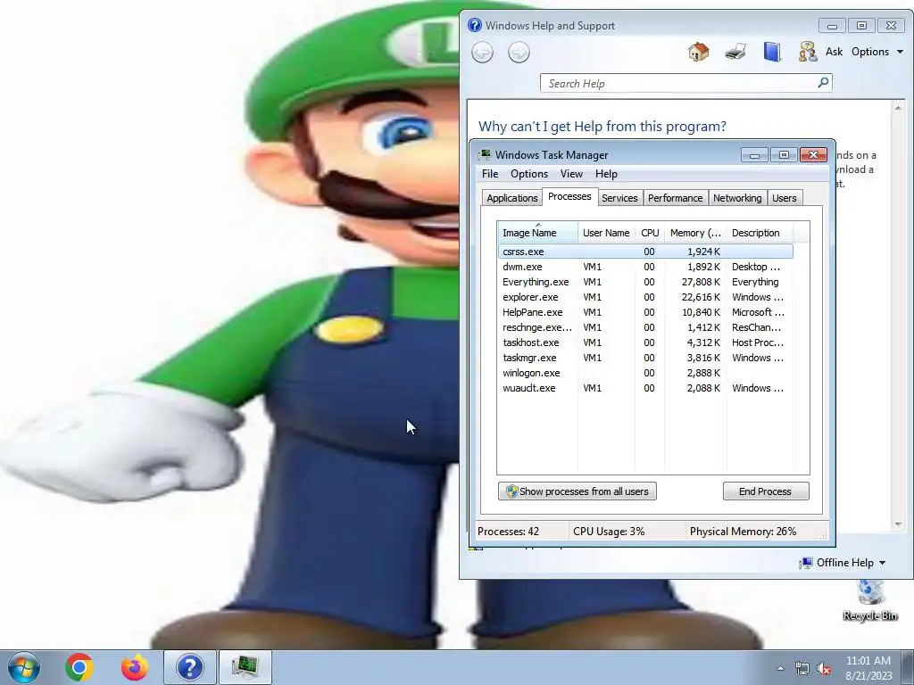This screenshot has width=914, height=685.
Task: Click the Ask people icon in Help
Action: point(807,52)
